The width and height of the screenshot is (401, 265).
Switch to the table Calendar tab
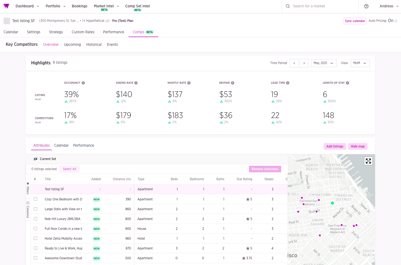coord(61,146)
